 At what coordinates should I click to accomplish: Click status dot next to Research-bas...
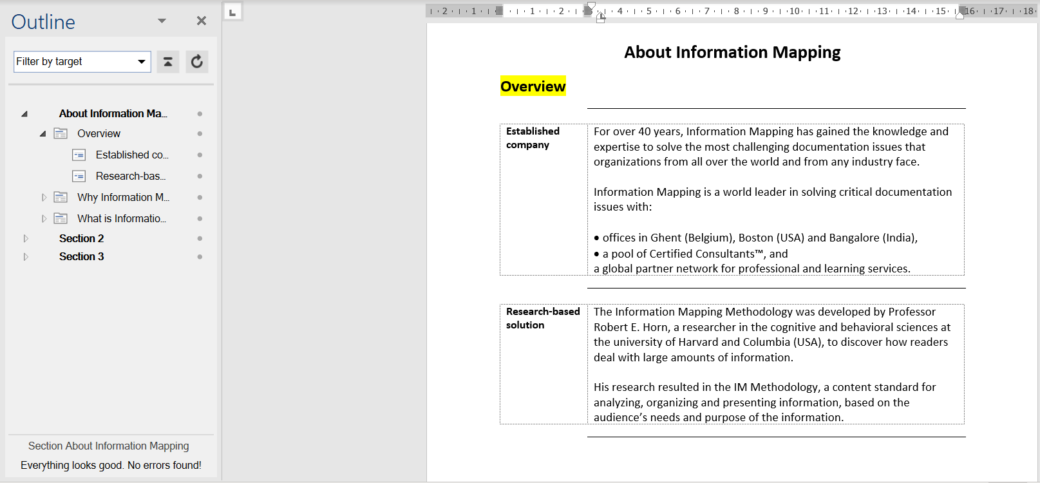click(200, 176)
